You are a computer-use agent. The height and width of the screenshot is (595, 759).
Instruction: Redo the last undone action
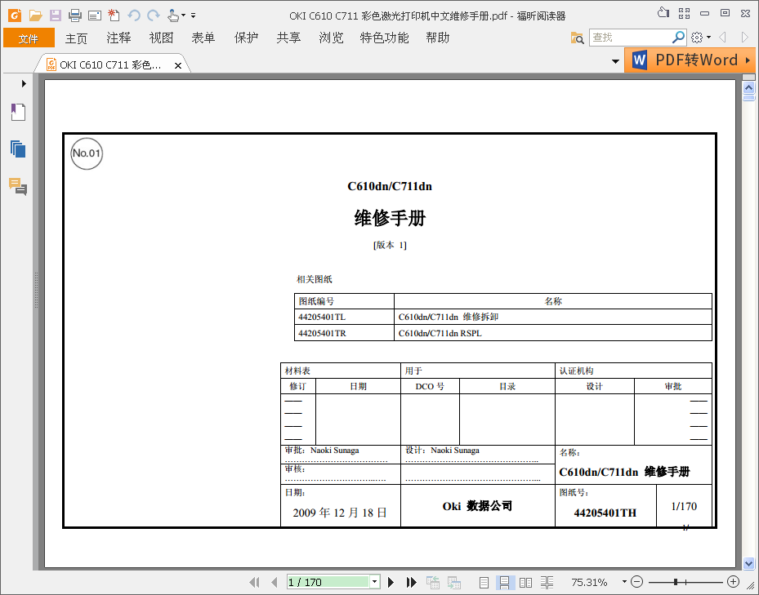click(154, 16)
